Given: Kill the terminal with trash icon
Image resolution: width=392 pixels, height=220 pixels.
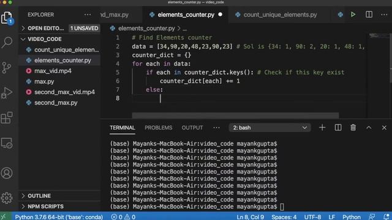Looking at the screenshot, I should click(x=353, y=128).
